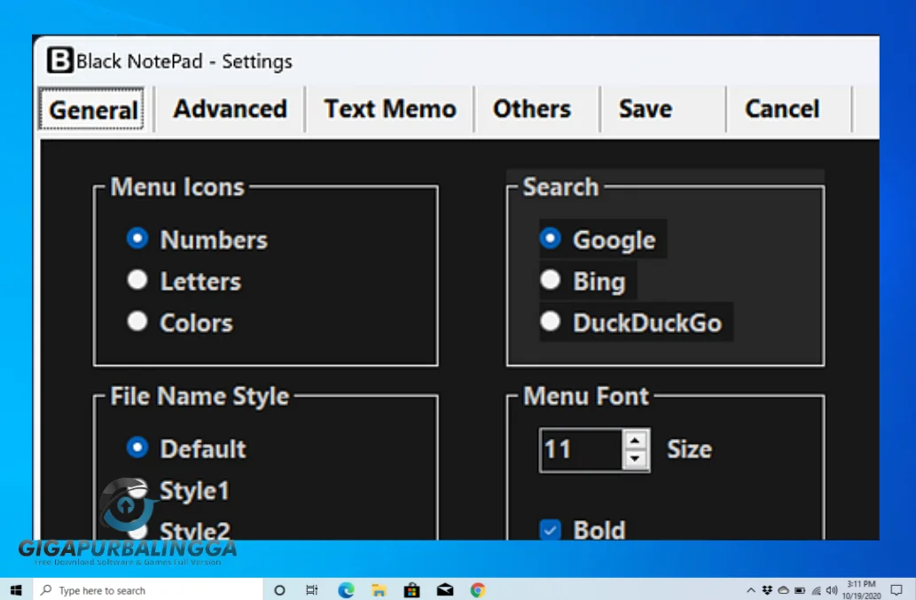Click the OneDrive cloud tray icon
The height and width of the screenshot is (600, 916).
[x=783, y=590]
